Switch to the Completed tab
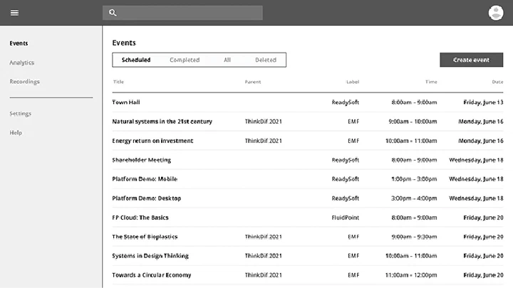513x288 pixels. point(185,60)
